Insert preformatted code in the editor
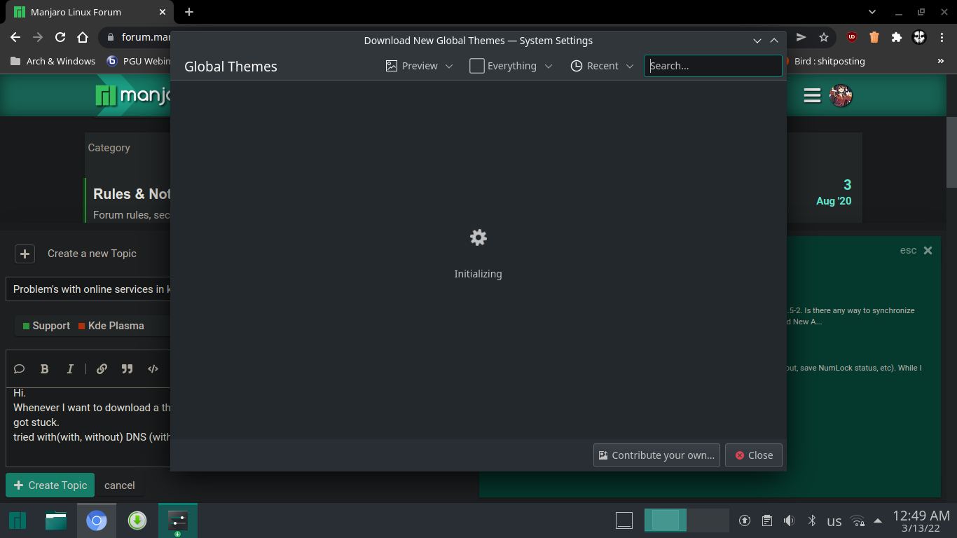This screenshot has height=538, width=957. click(153, 368)
